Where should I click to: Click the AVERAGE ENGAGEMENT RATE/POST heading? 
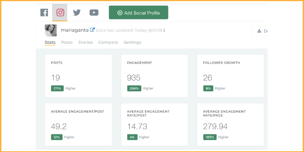point(148,113)
